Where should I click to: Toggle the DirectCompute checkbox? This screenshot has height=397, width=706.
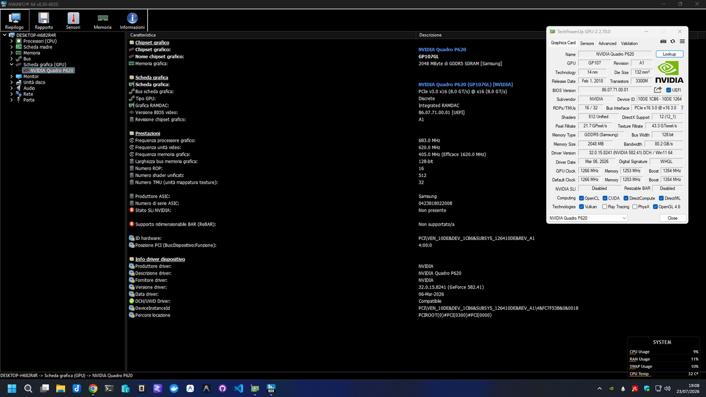pos(626,198)
